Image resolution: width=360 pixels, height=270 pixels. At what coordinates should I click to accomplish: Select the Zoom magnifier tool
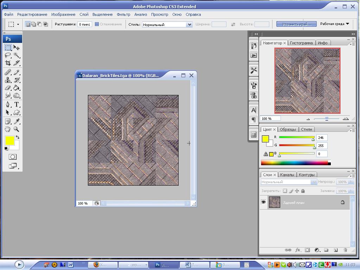[x=17, y=129]
